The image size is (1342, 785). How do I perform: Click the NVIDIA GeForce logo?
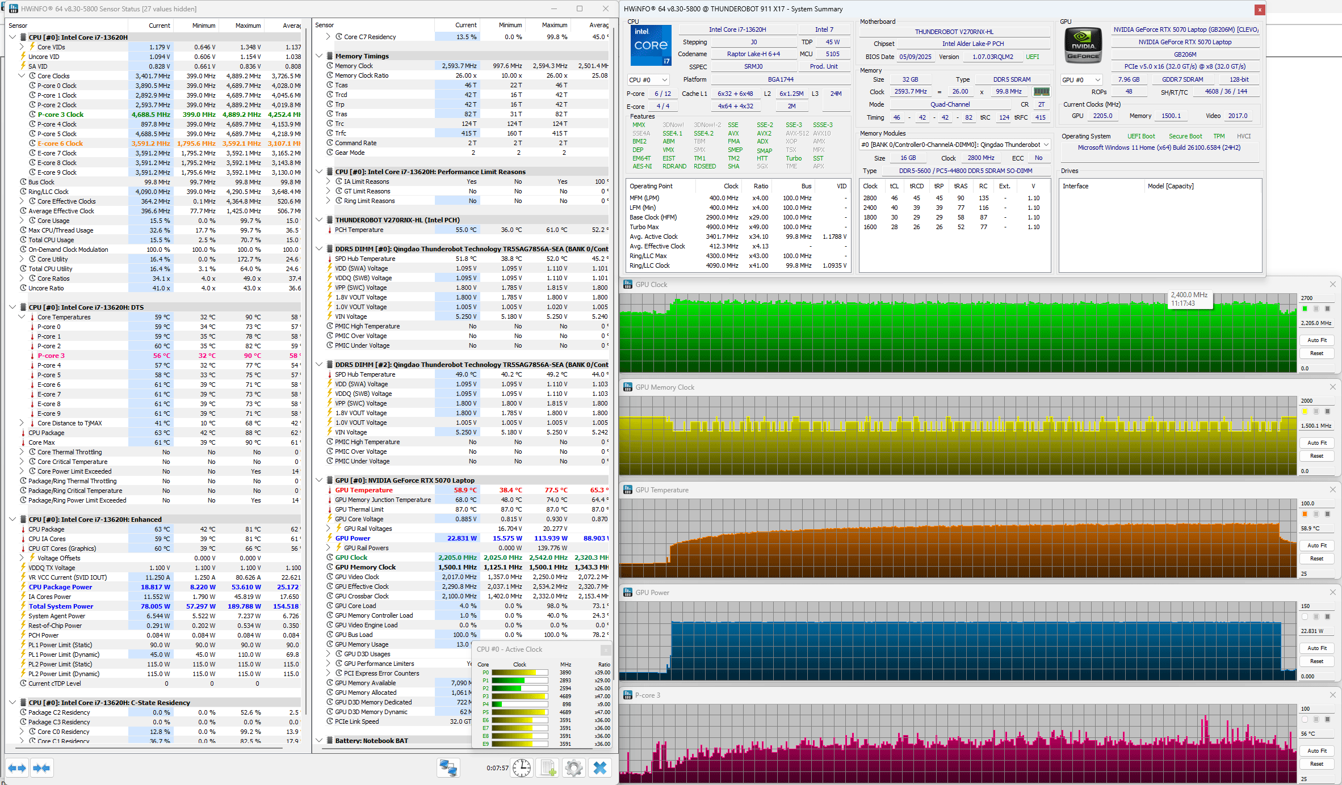(1083, 45)
